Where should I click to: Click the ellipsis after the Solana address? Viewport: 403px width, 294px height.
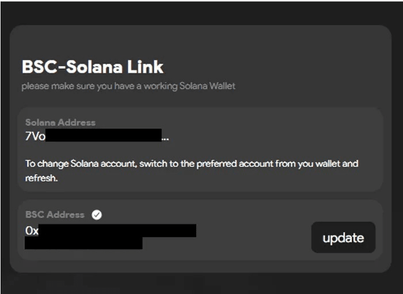point(165,137)
